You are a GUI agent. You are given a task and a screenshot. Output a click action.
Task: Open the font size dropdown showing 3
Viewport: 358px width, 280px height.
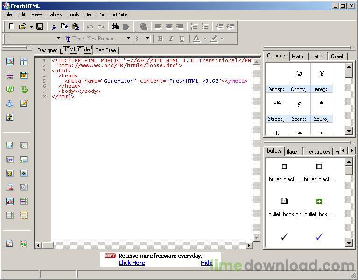[x=147, y=38]
